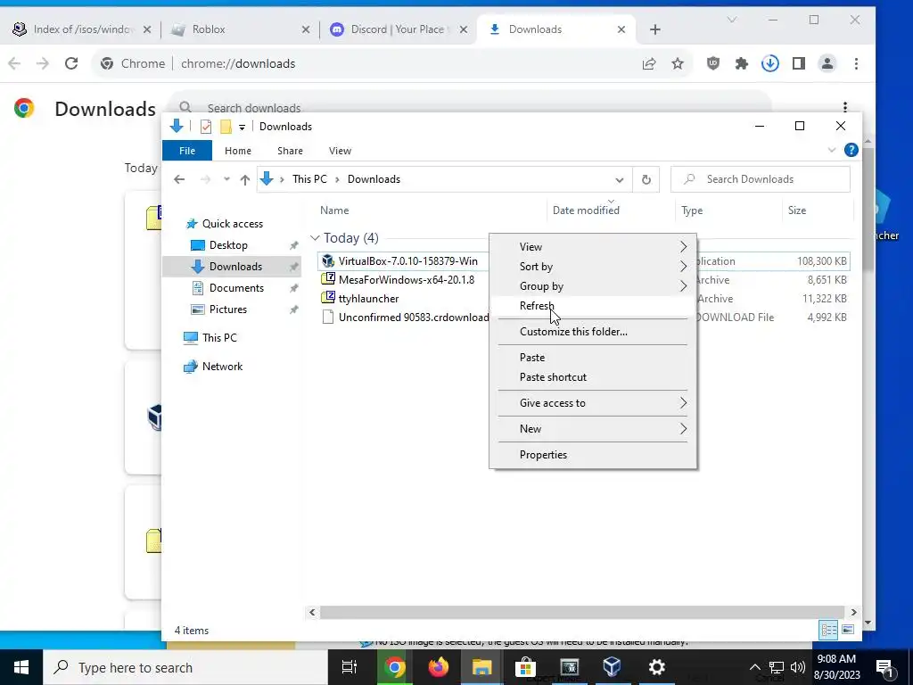Show hidden system tray icons
The width and height of the screenshot is (913, 685).
coord(754,667)
